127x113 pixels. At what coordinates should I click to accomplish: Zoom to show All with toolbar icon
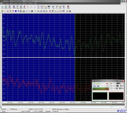point(64,7)
